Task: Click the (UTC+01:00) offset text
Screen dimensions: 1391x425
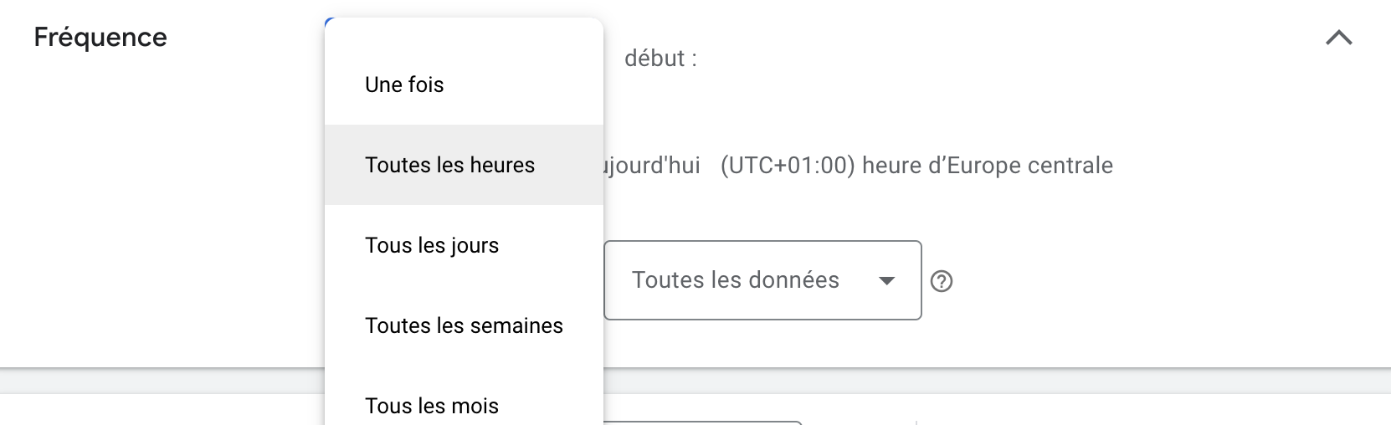Action: [x=788, y=166]
